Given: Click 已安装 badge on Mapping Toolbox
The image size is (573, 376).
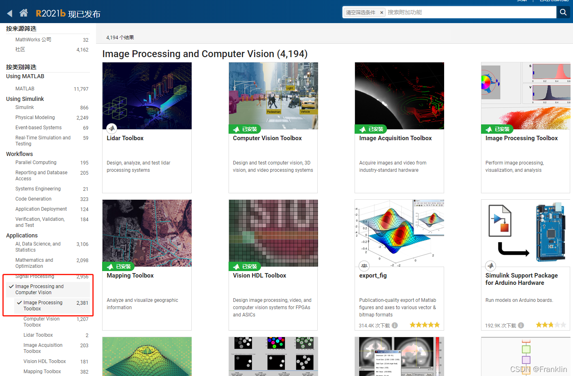Looking at the screenshot, I should [119, 267].
